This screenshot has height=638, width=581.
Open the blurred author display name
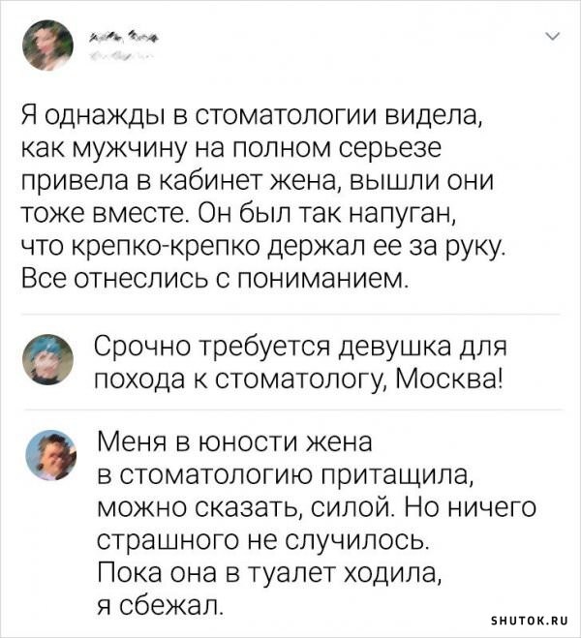coord(124,38)
